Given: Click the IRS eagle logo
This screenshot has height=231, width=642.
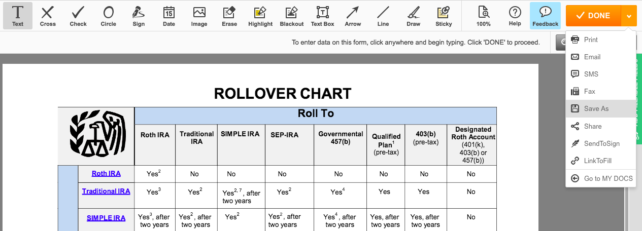Looking at the screenshot, I should (x=97, y=133).
